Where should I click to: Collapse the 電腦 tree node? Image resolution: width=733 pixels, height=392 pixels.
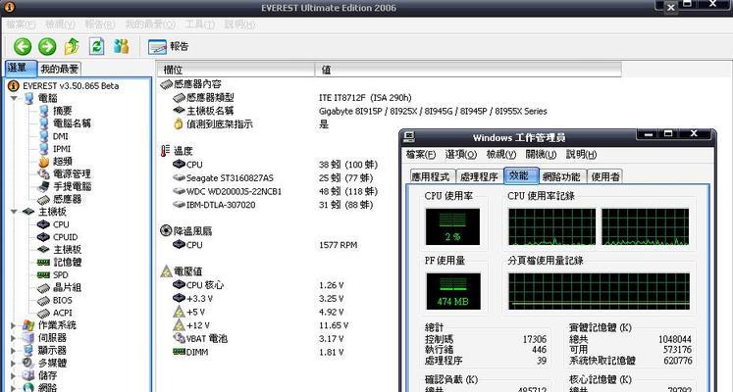14,98
